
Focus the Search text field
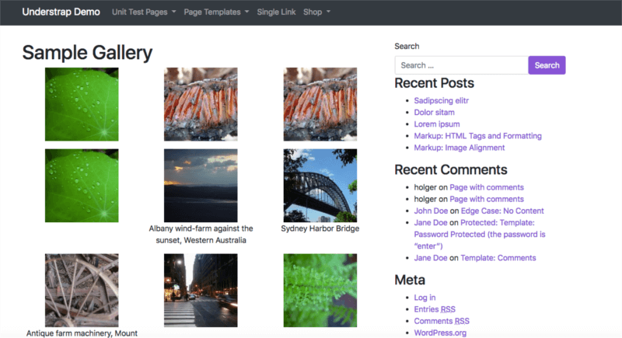[x=461, y=65]
